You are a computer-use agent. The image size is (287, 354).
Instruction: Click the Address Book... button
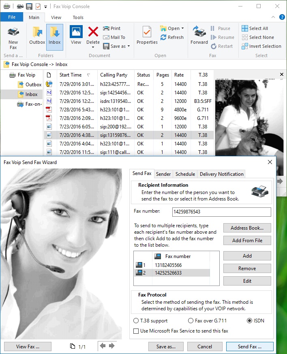[247, 228]
